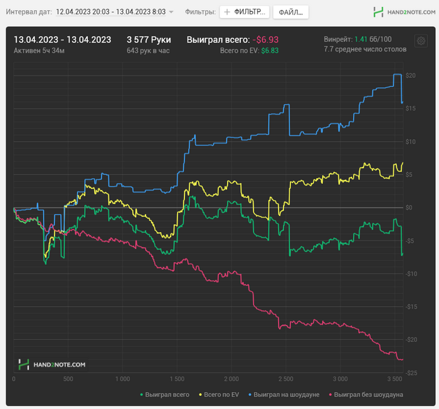Toggle the Выиграл без шоудауна legend series
439x409 pixels.
366,395
